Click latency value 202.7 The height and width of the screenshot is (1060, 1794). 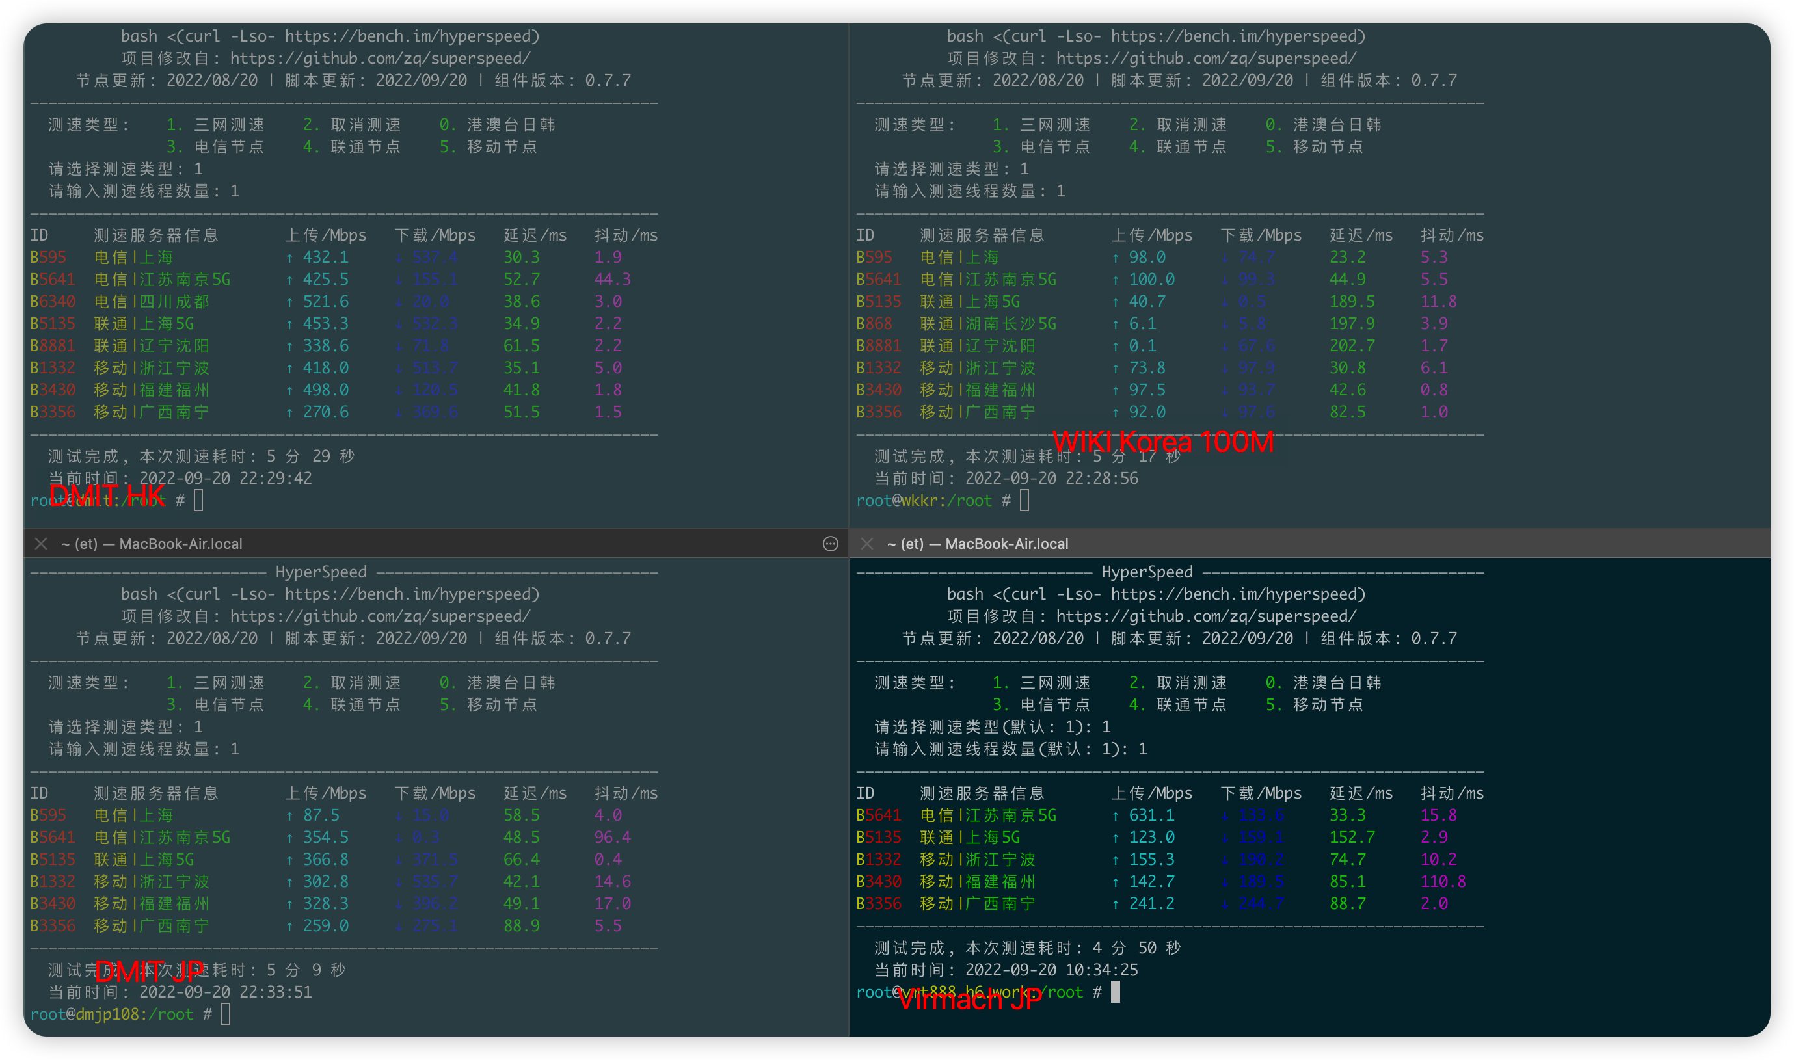(1352, 345)
